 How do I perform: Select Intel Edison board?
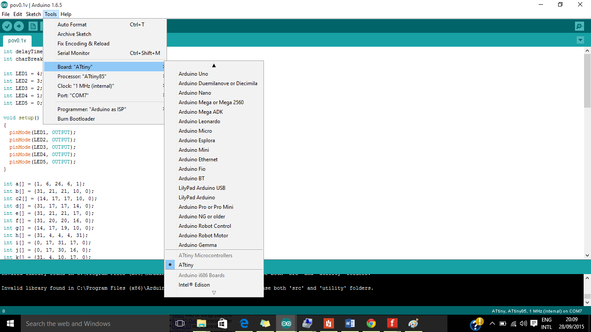point(214,285)
